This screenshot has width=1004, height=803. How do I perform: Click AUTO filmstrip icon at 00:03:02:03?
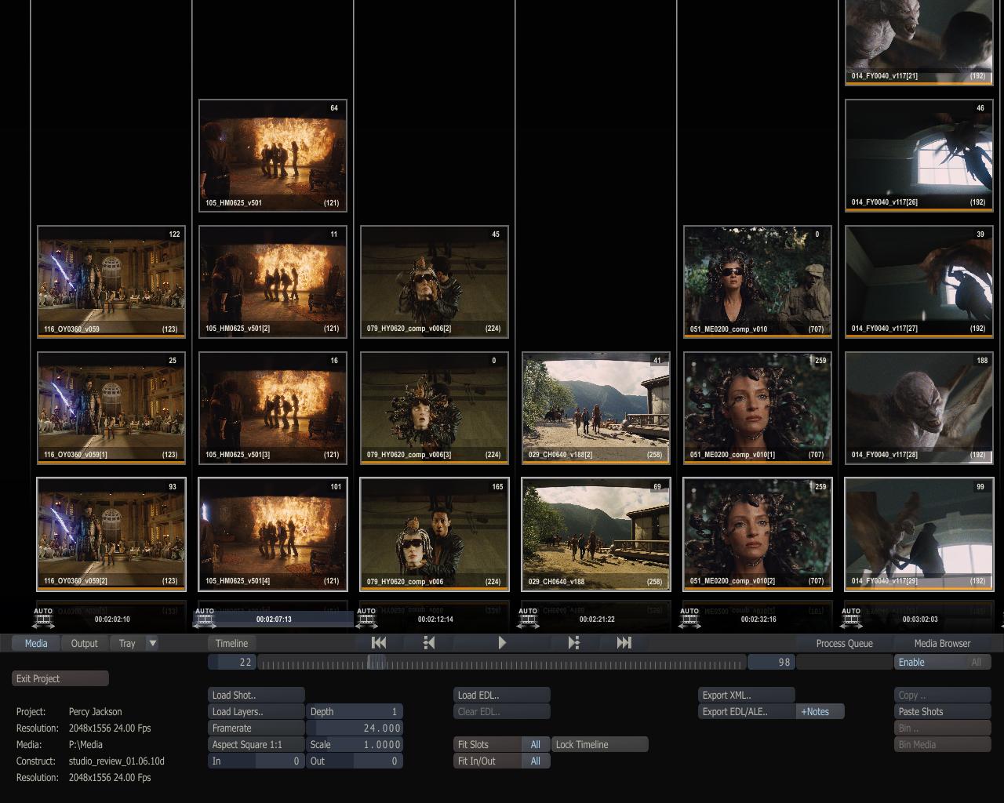tap(851, 619)
